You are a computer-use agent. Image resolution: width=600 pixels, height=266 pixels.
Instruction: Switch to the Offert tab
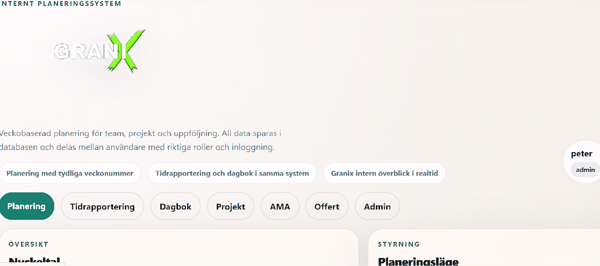tap(327, 207)
